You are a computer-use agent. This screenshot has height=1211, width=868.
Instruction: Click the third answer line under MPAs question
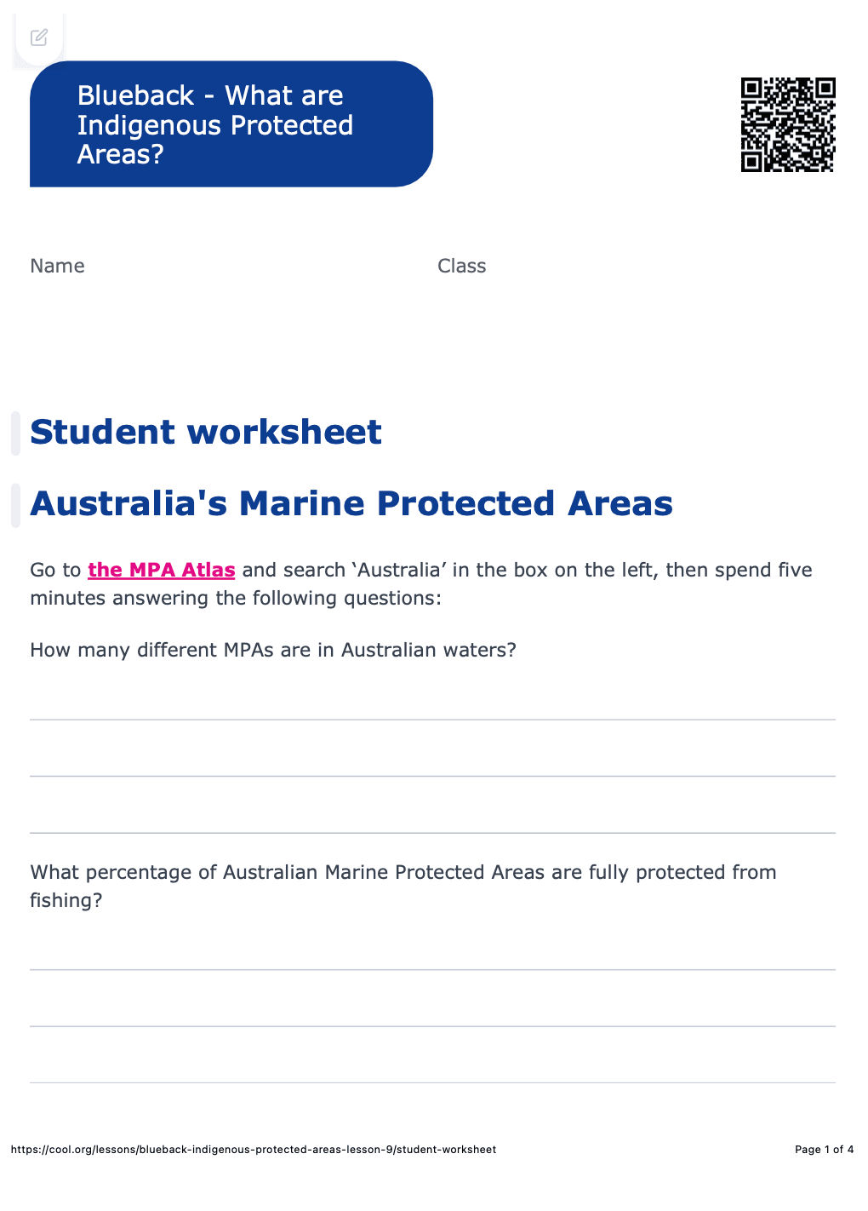[432, 832]
